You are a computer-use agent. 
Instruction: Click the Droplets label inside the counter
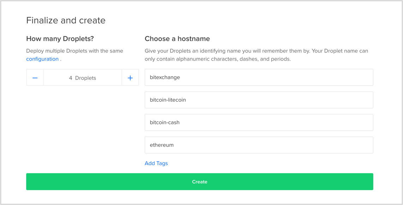pos(86,78)
